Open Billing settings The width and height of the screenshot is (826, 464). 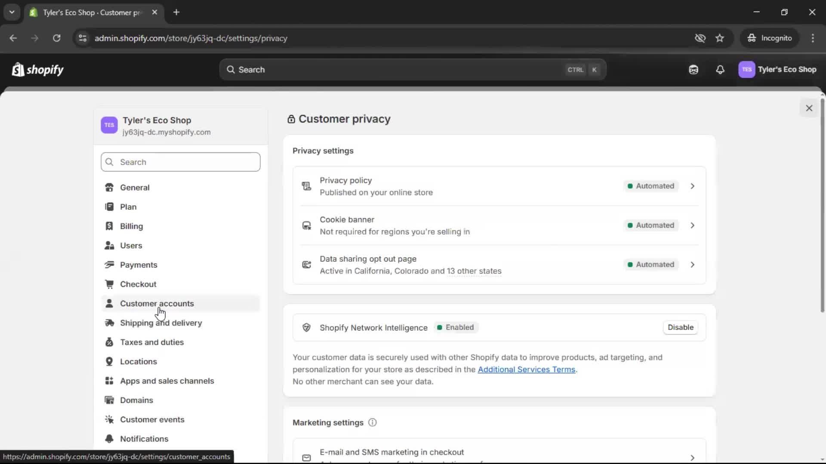tap(180, 226)
